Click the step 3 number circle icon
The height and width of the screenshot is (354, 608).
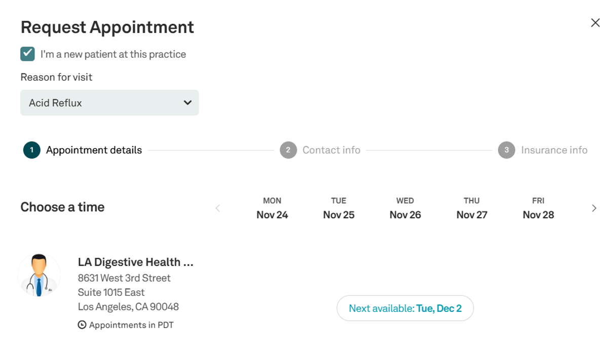click(x=506, y=150)
